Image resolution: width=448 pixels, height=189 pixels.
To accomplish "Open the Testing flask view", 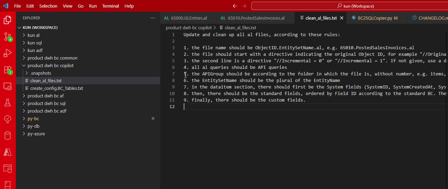I will tap(8, 102).
